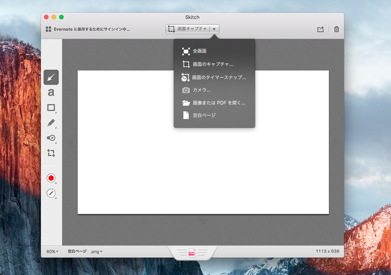The height and width of the screenshot is (275, 391).
Task: Minimize the Skitch window
Action: tap(54, 17)
